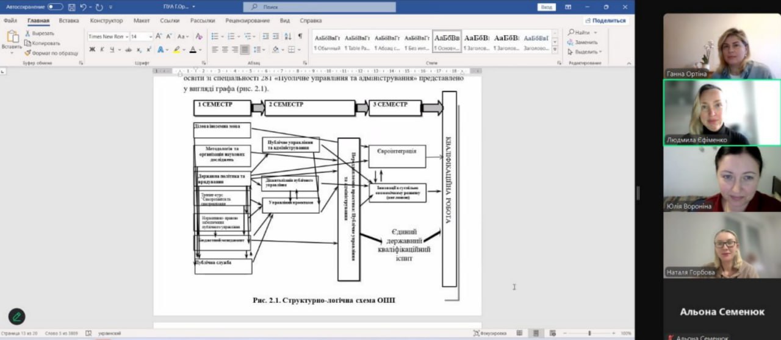
Task: Decrease font size with smaller A
Action: click(169, 37)
